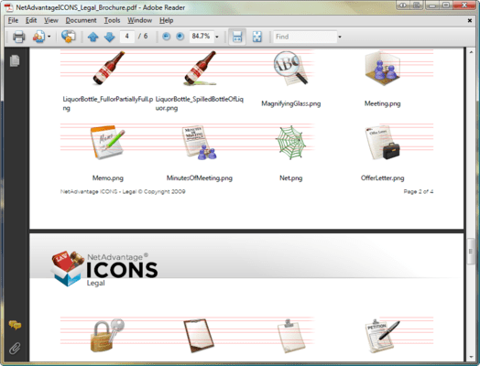Open the Find options dropdown arrow

point(340,37)
